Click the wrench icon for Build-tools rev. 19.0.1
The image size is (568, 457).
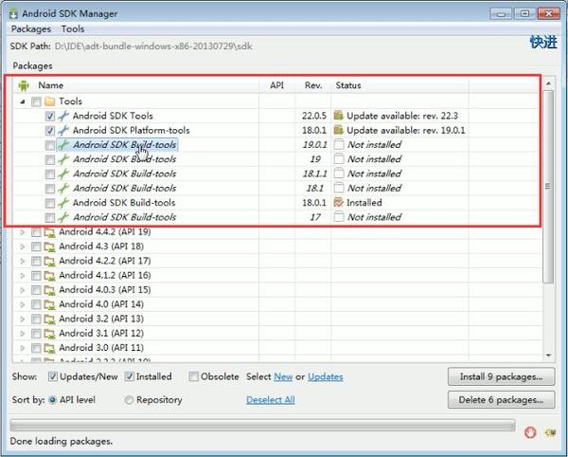[63, 145]
